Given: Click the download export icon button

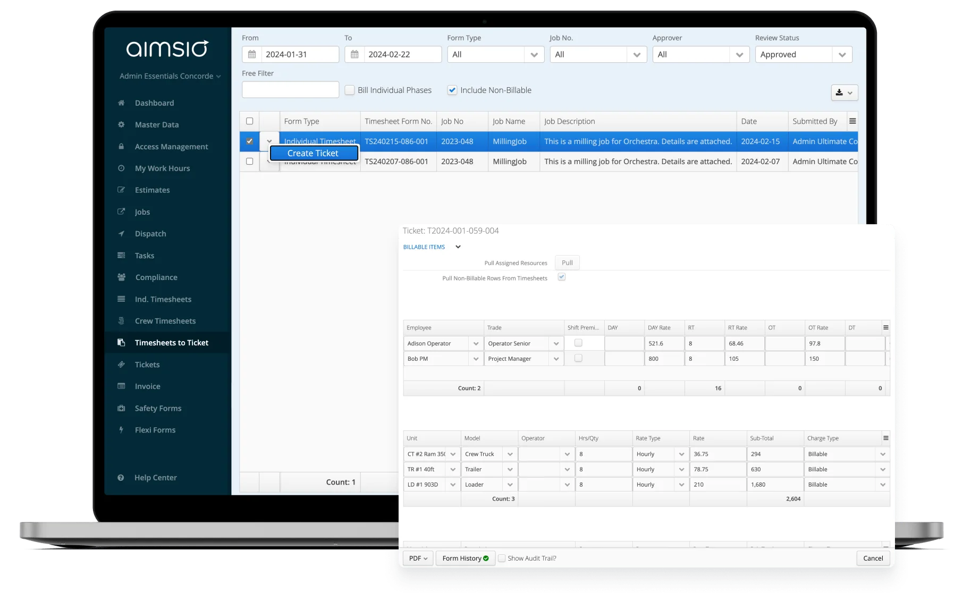Looking at the screenshot, I should 844,92.
